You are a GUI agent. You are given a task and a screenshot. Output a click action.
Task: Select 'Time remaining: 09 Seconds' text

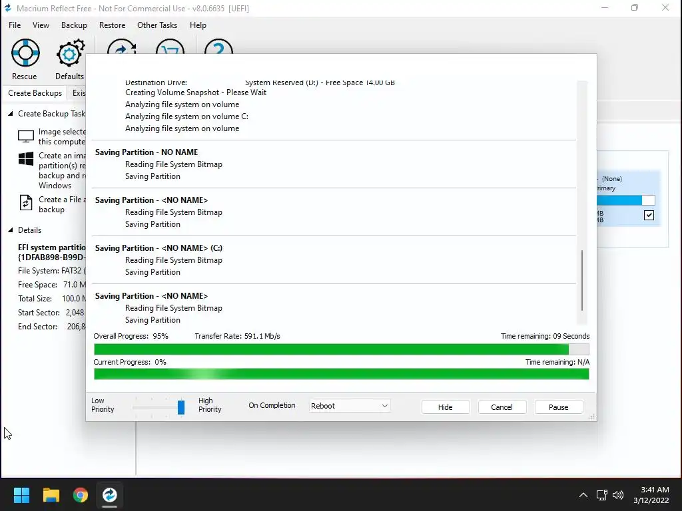[545, 336]
